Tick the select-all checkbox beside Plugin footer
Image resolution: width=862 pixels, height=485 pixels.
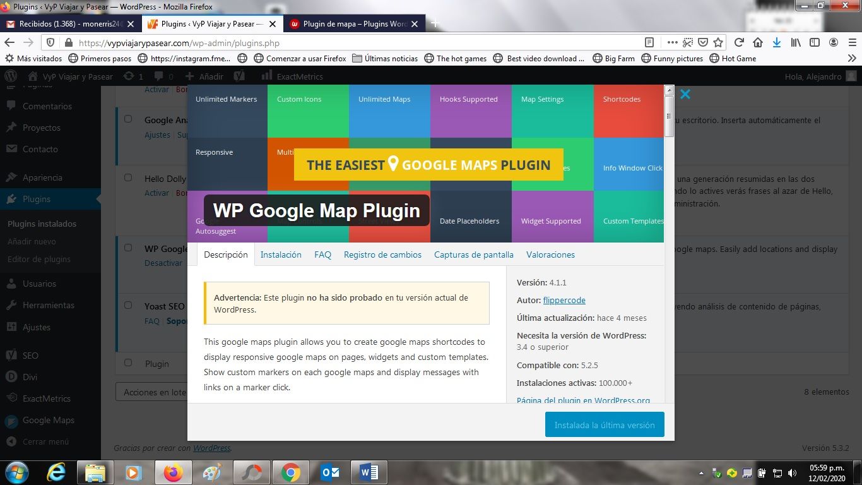[128, 363]
